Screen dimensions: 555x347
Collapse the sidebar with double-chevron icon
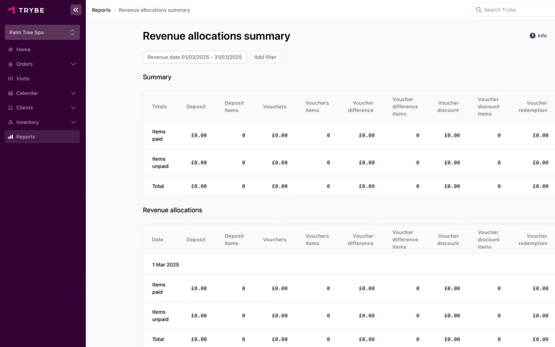point(76,10)
